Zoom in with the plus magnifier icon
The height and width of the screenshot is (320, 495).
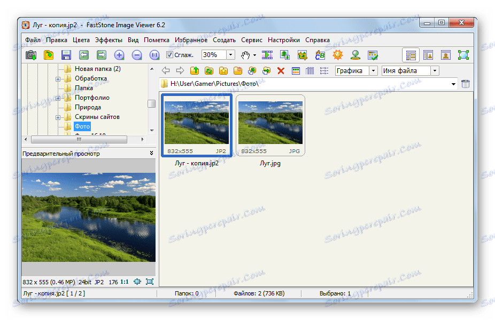pyautogui.click(x=119, y=55)
